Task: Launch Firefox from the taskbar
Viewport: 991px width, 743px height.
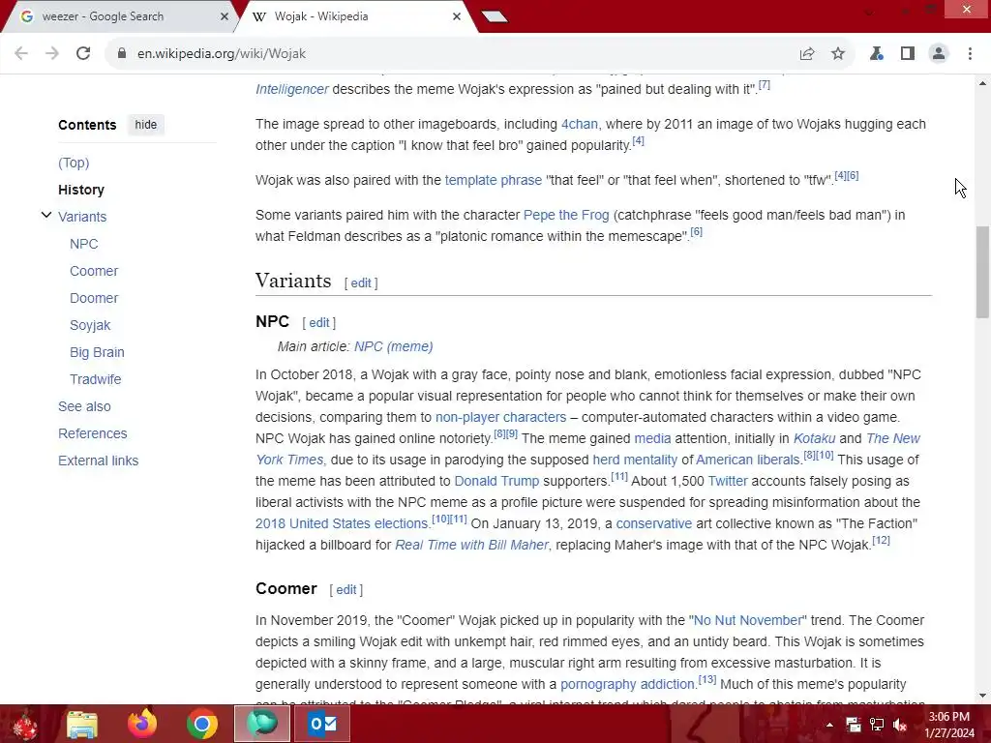Action: [142, 724]
